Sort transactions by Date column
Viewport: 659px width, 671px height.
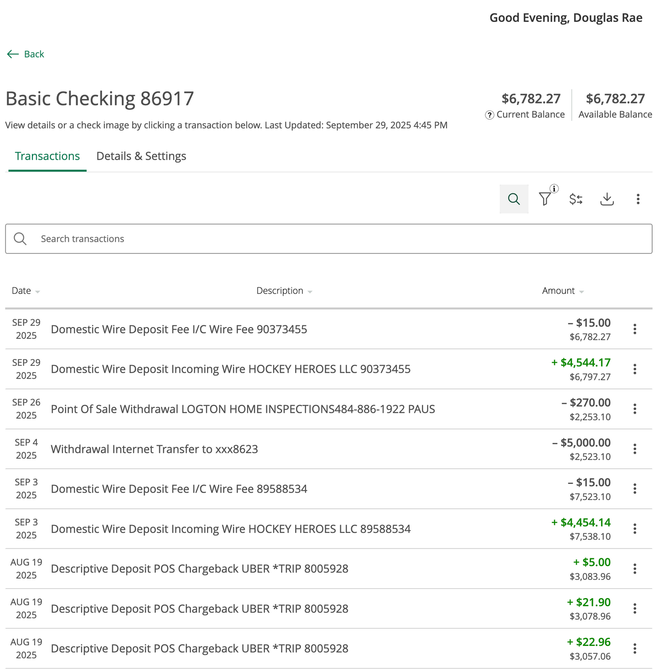point(26,291)
